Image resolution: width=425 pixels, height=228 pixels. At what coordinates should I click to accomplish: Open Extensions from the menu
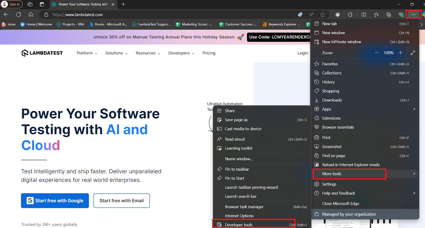pos(365,118)
